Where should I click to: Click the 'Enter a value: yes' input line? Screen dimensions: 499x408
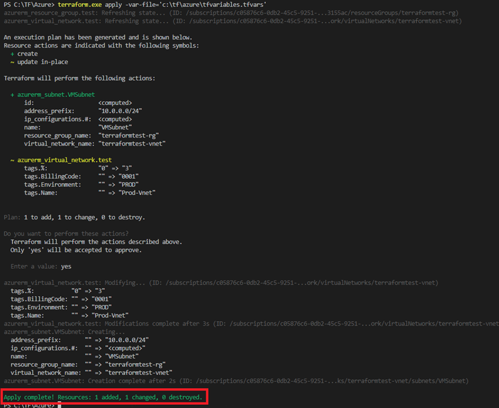pos(41,267)
